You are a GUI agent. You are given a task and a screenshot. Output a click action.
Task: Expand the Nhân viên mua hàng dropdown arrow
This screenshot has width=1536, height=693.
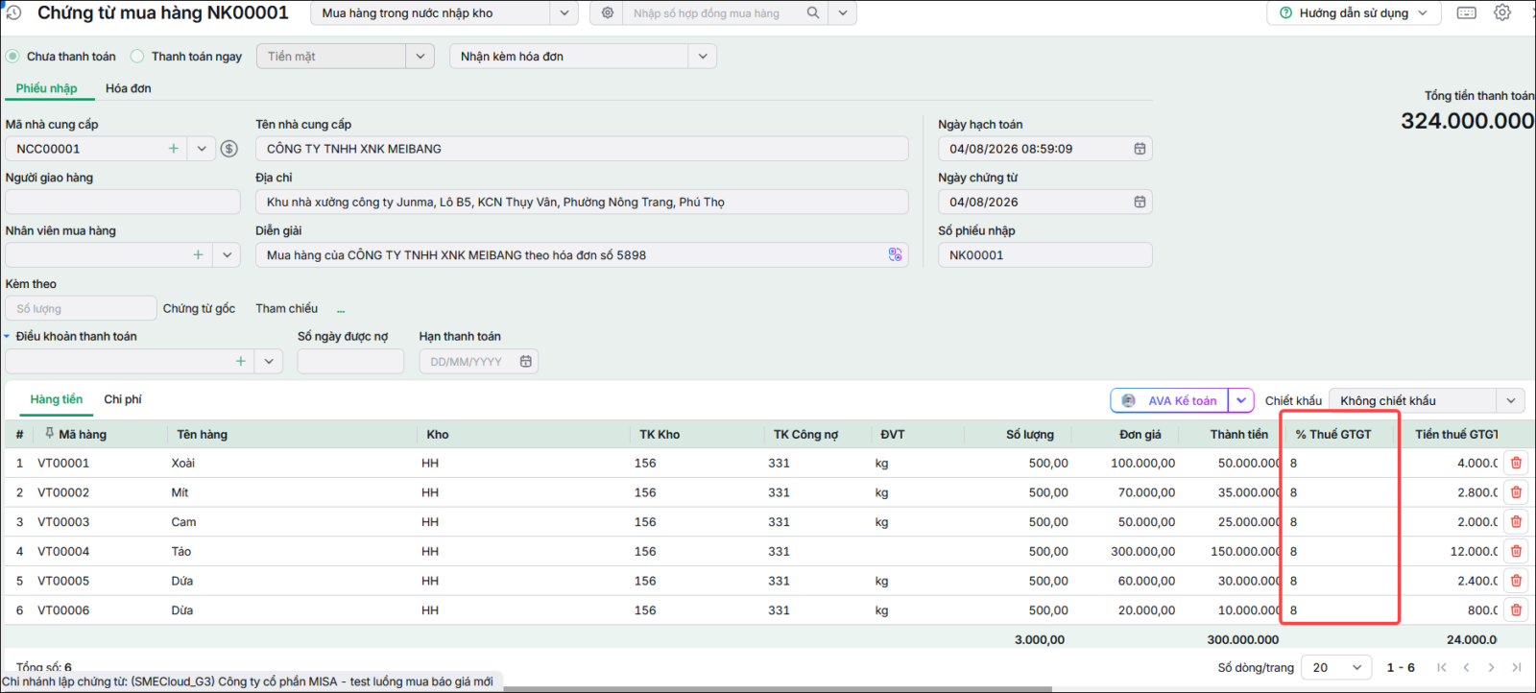227,255
